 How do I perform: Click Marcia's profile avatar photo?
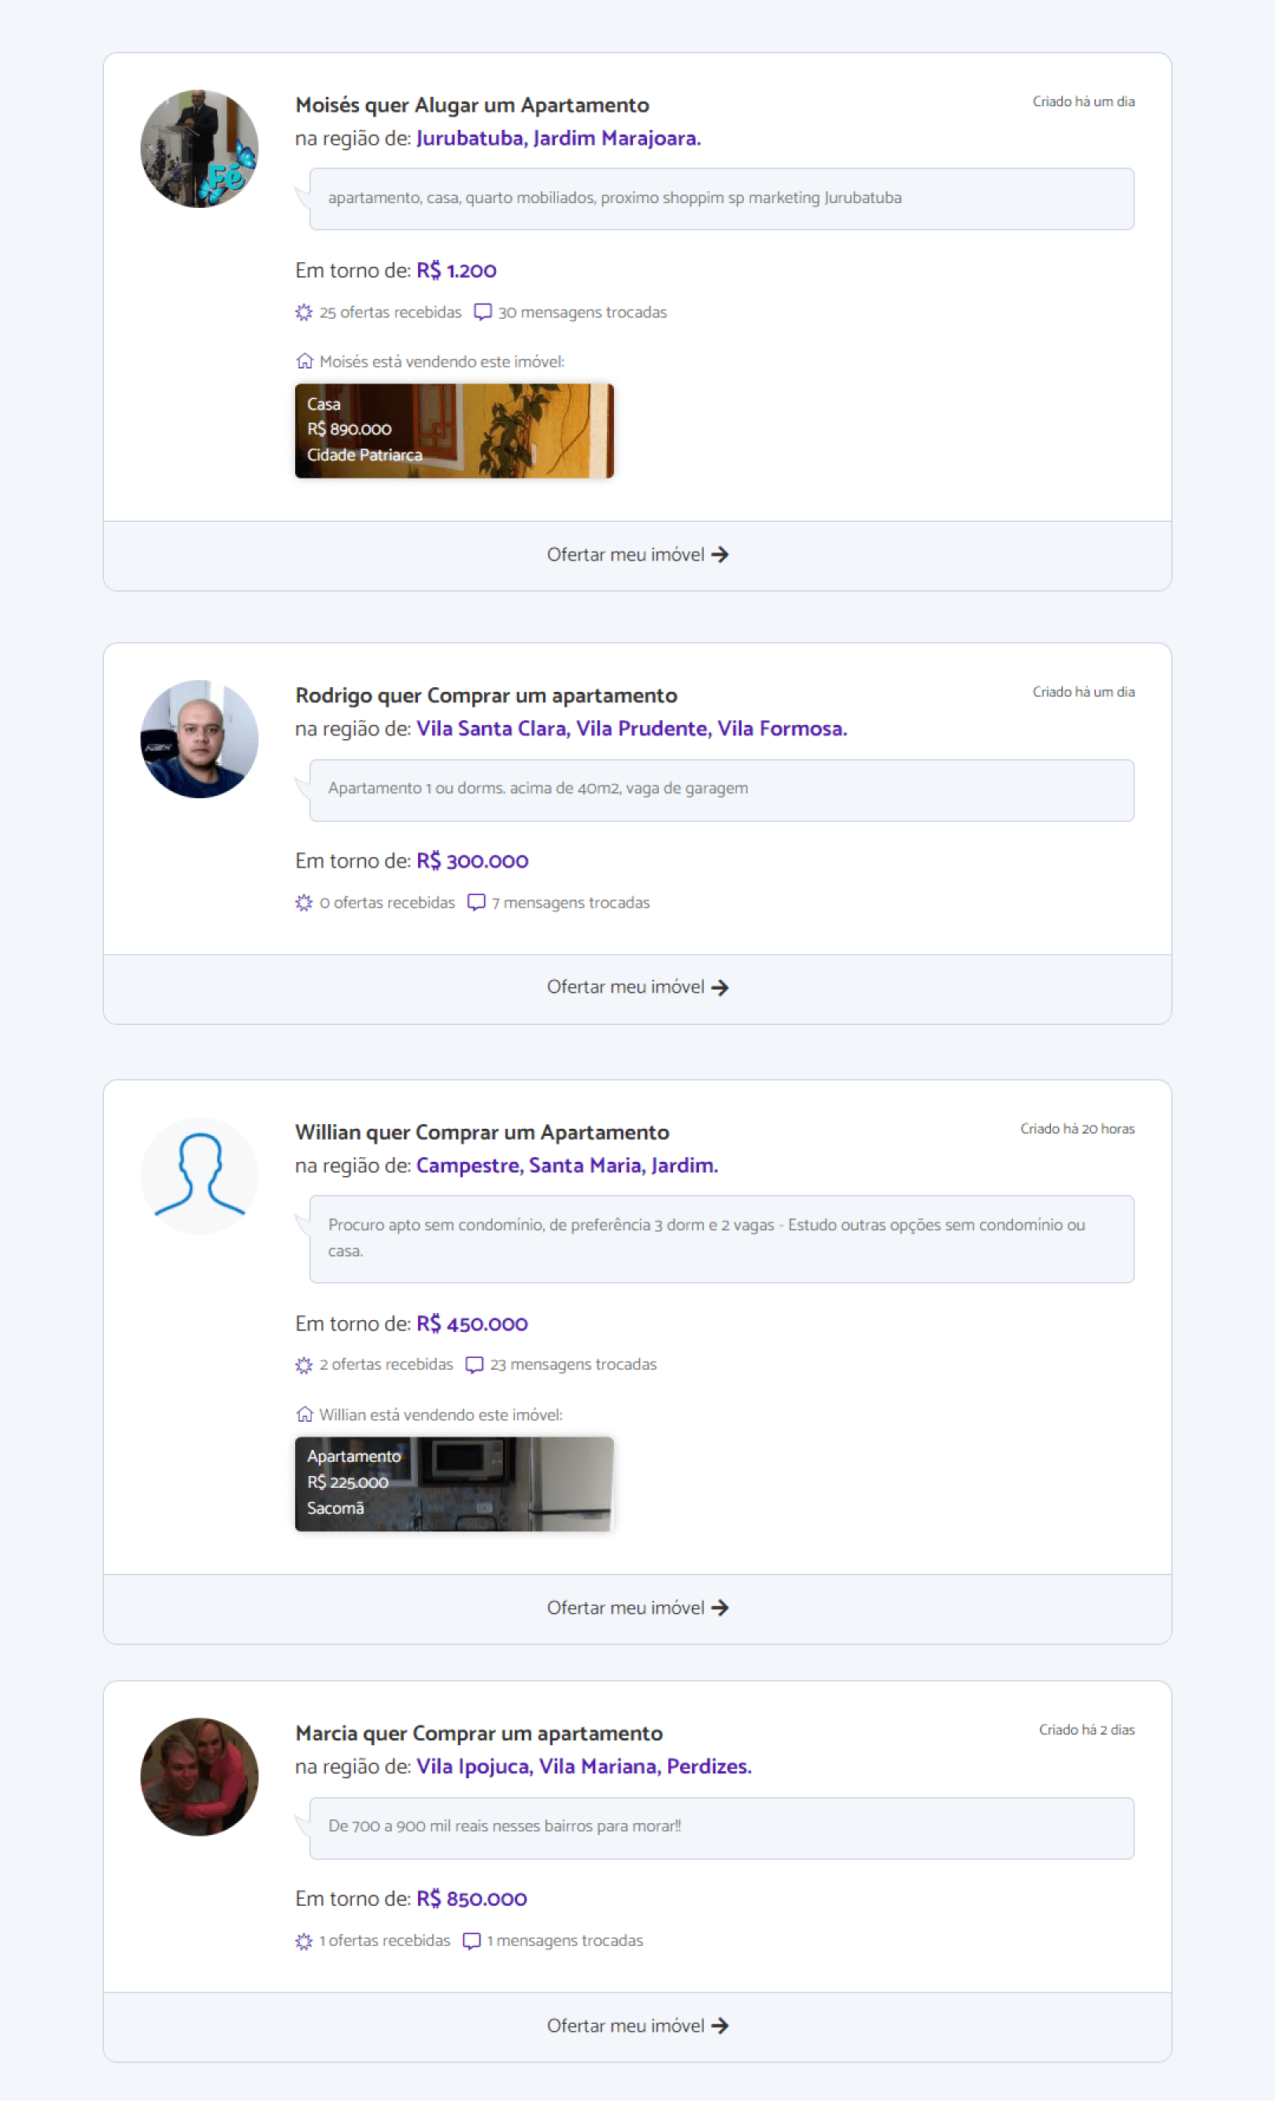tap(198, 1776)
